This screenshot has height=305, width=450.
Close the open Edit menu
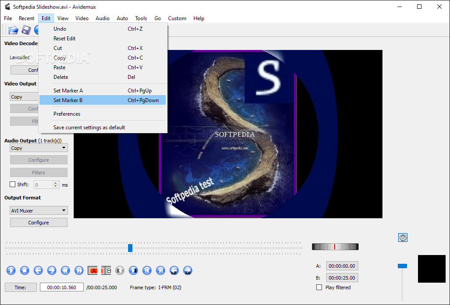[46, 18]
